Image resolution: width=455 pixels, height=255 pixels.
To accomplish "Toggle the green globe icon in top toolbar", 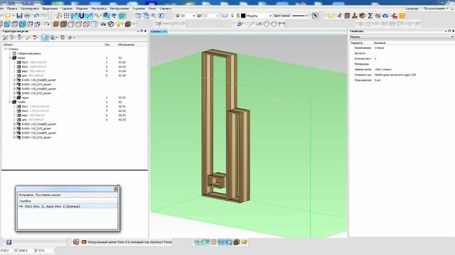I will click(122, 16).
